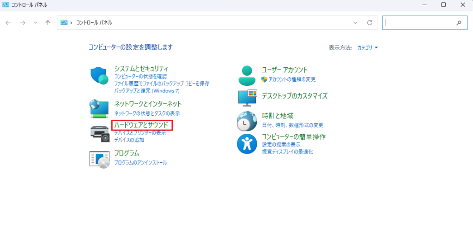Viewport: 473px width, 225px height.
Task: Click ファイル履歴でファイルのバックアップ コピーを保存 link
Action: pyautogui.click(x=162, y=83)
